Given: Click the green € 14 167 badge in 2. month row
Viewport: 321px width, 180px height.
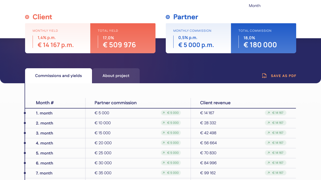Looking at the screenshot, I should coord(276,123).
